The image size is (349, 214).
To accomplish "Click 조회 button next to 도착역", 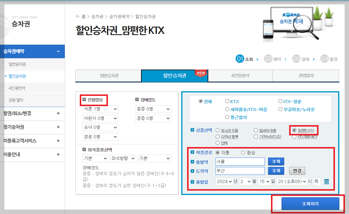I will (276, 171).
